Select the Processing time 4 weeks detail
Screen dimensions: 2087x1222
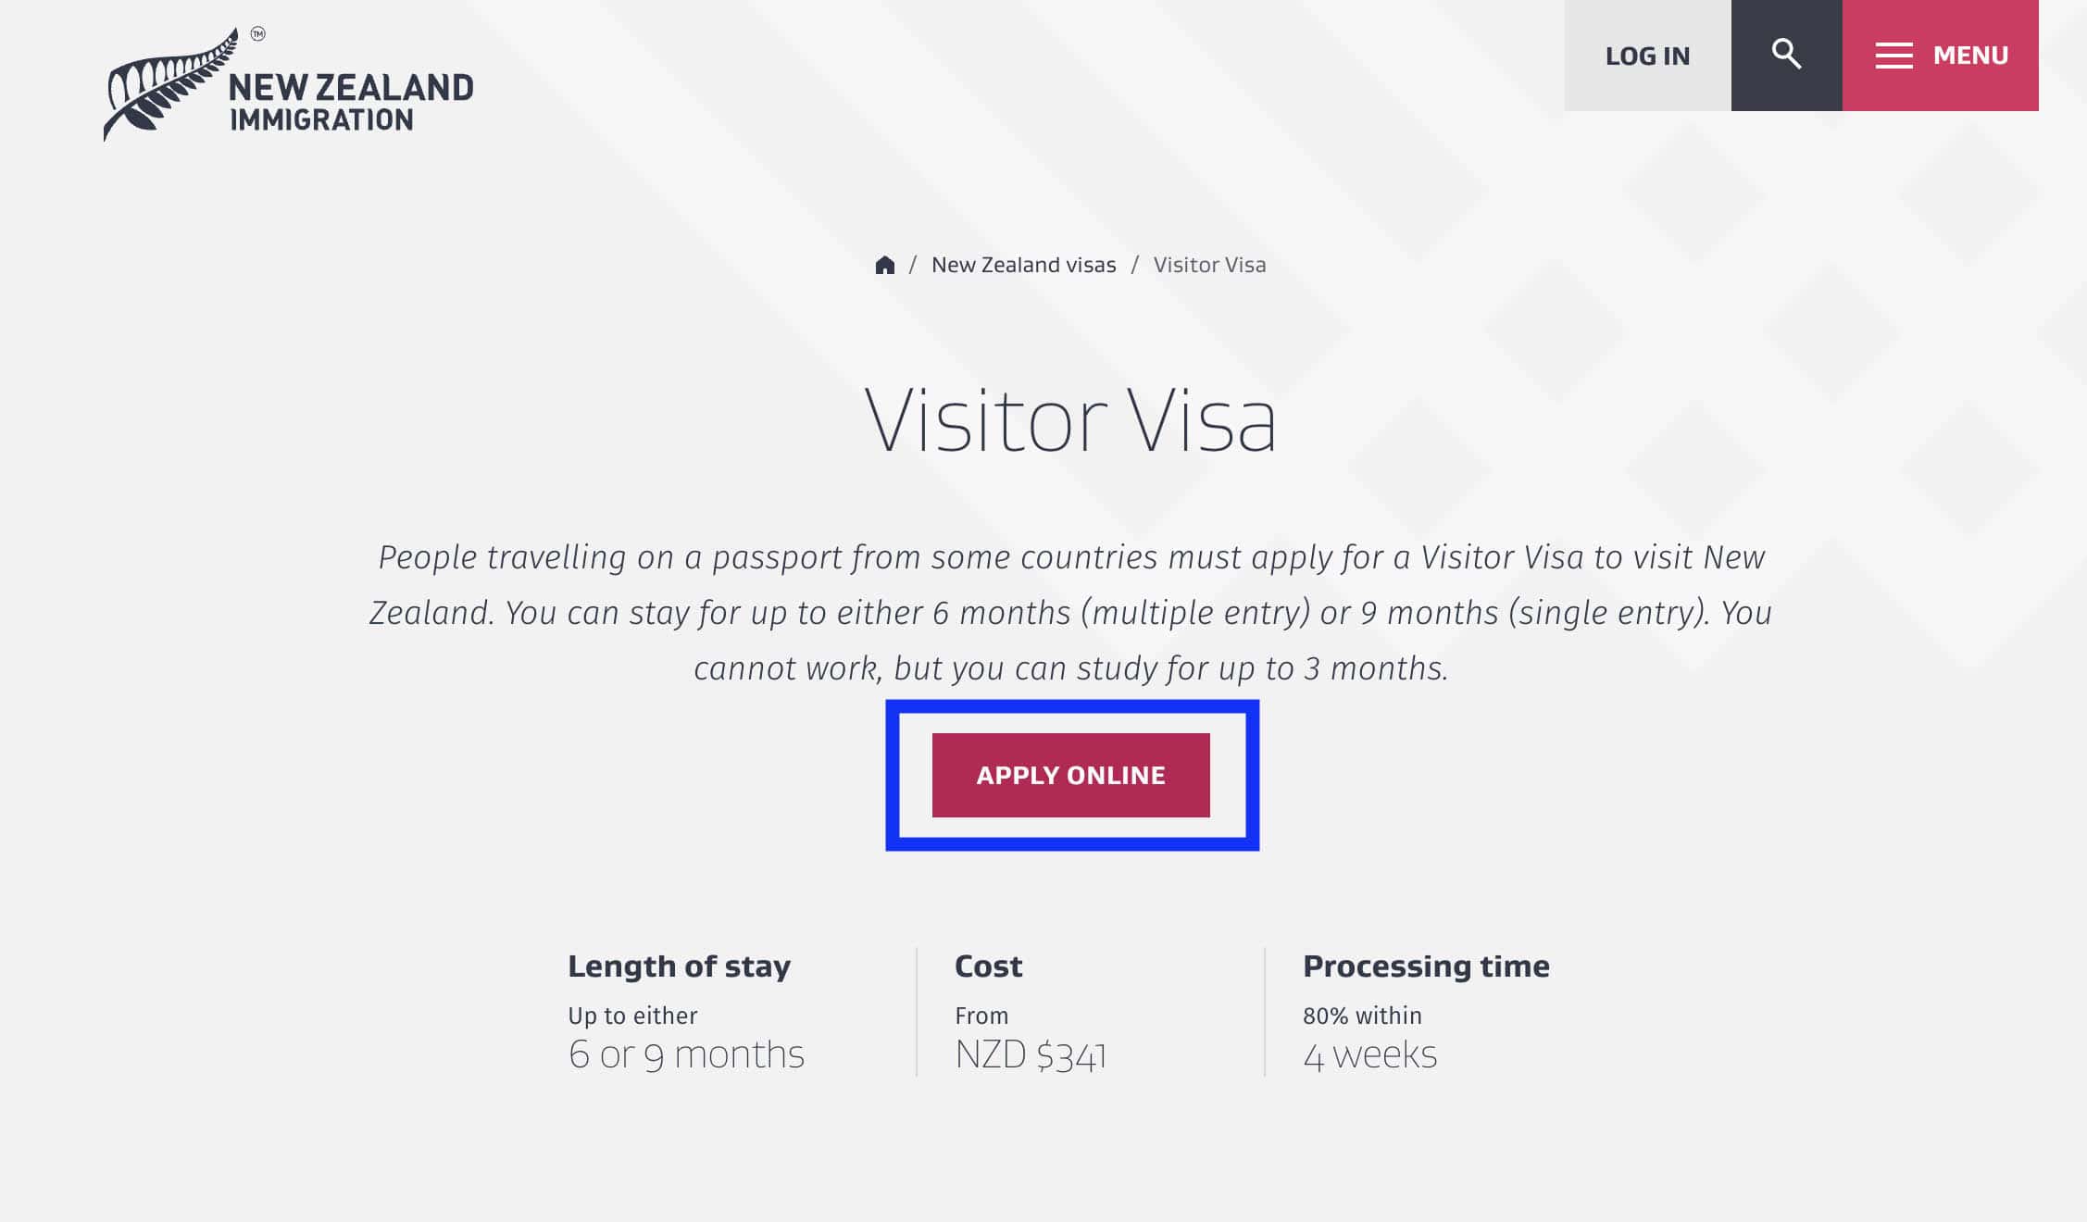click(1369, 1052)
